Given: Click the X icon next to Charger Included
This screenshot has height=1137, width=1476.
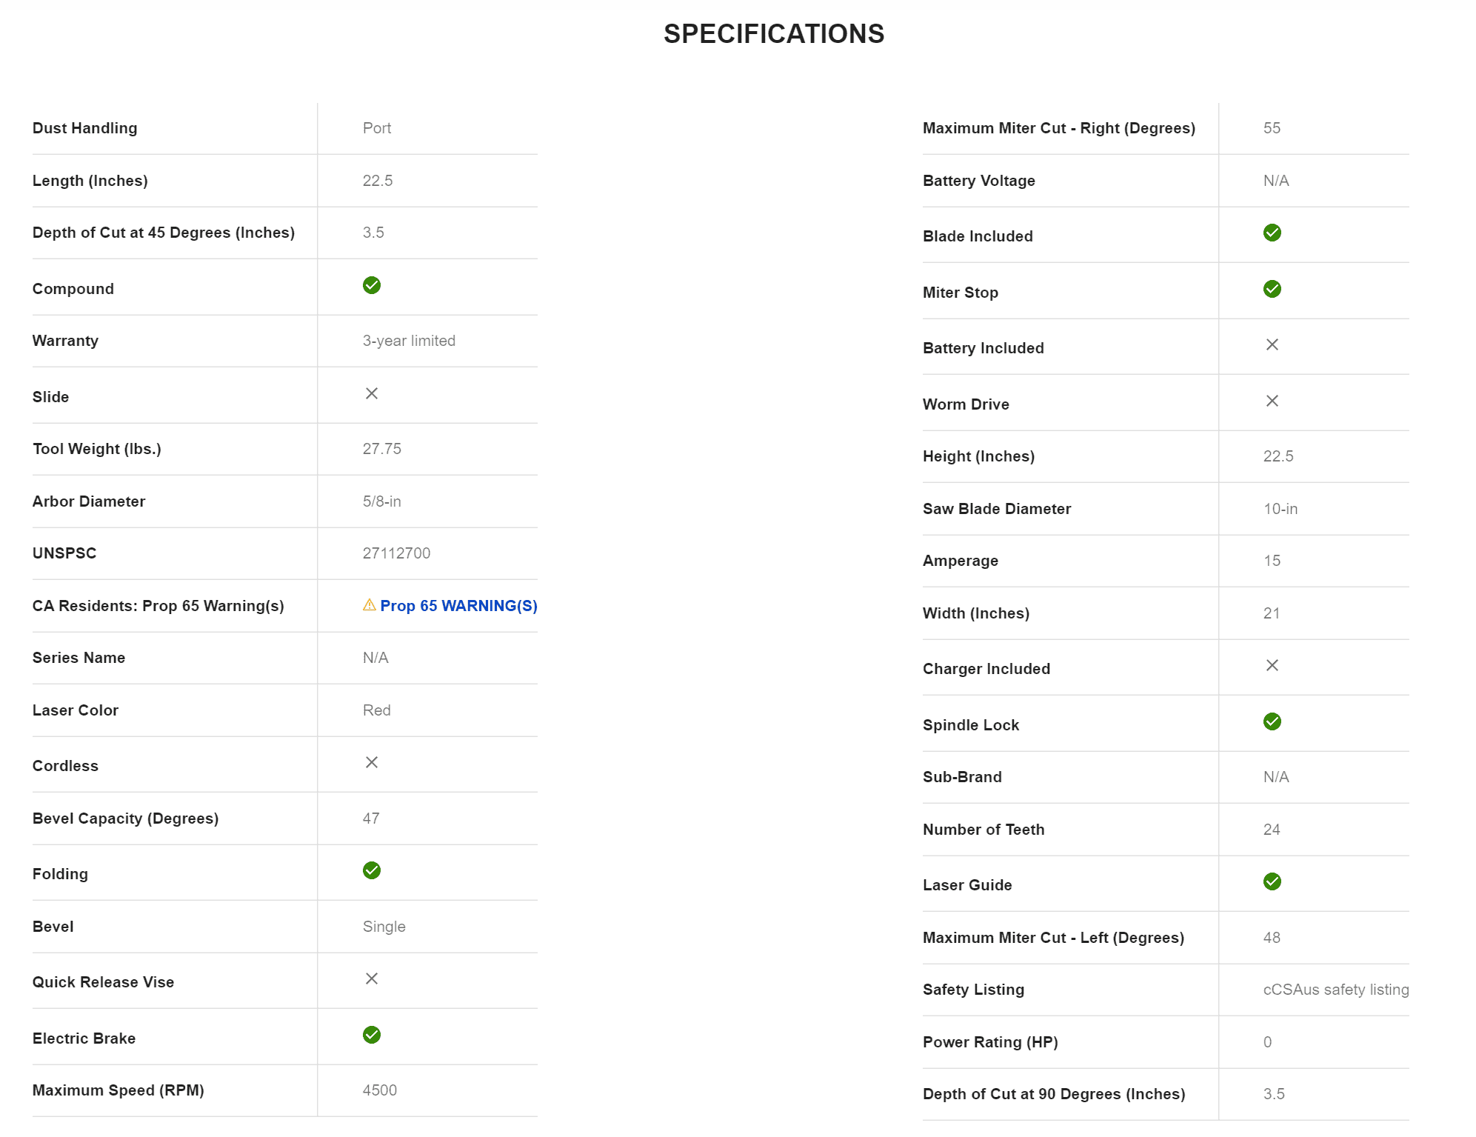Looking at the screenshot, I should coord(1272,665).
